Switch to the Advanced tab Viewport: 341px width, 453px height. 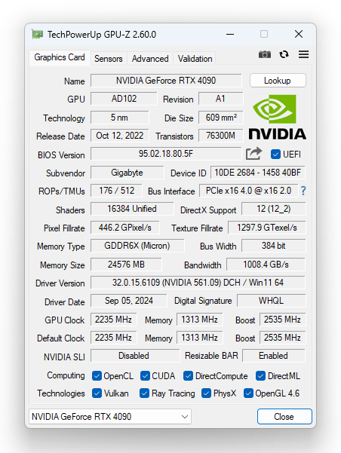coord(150,59)
